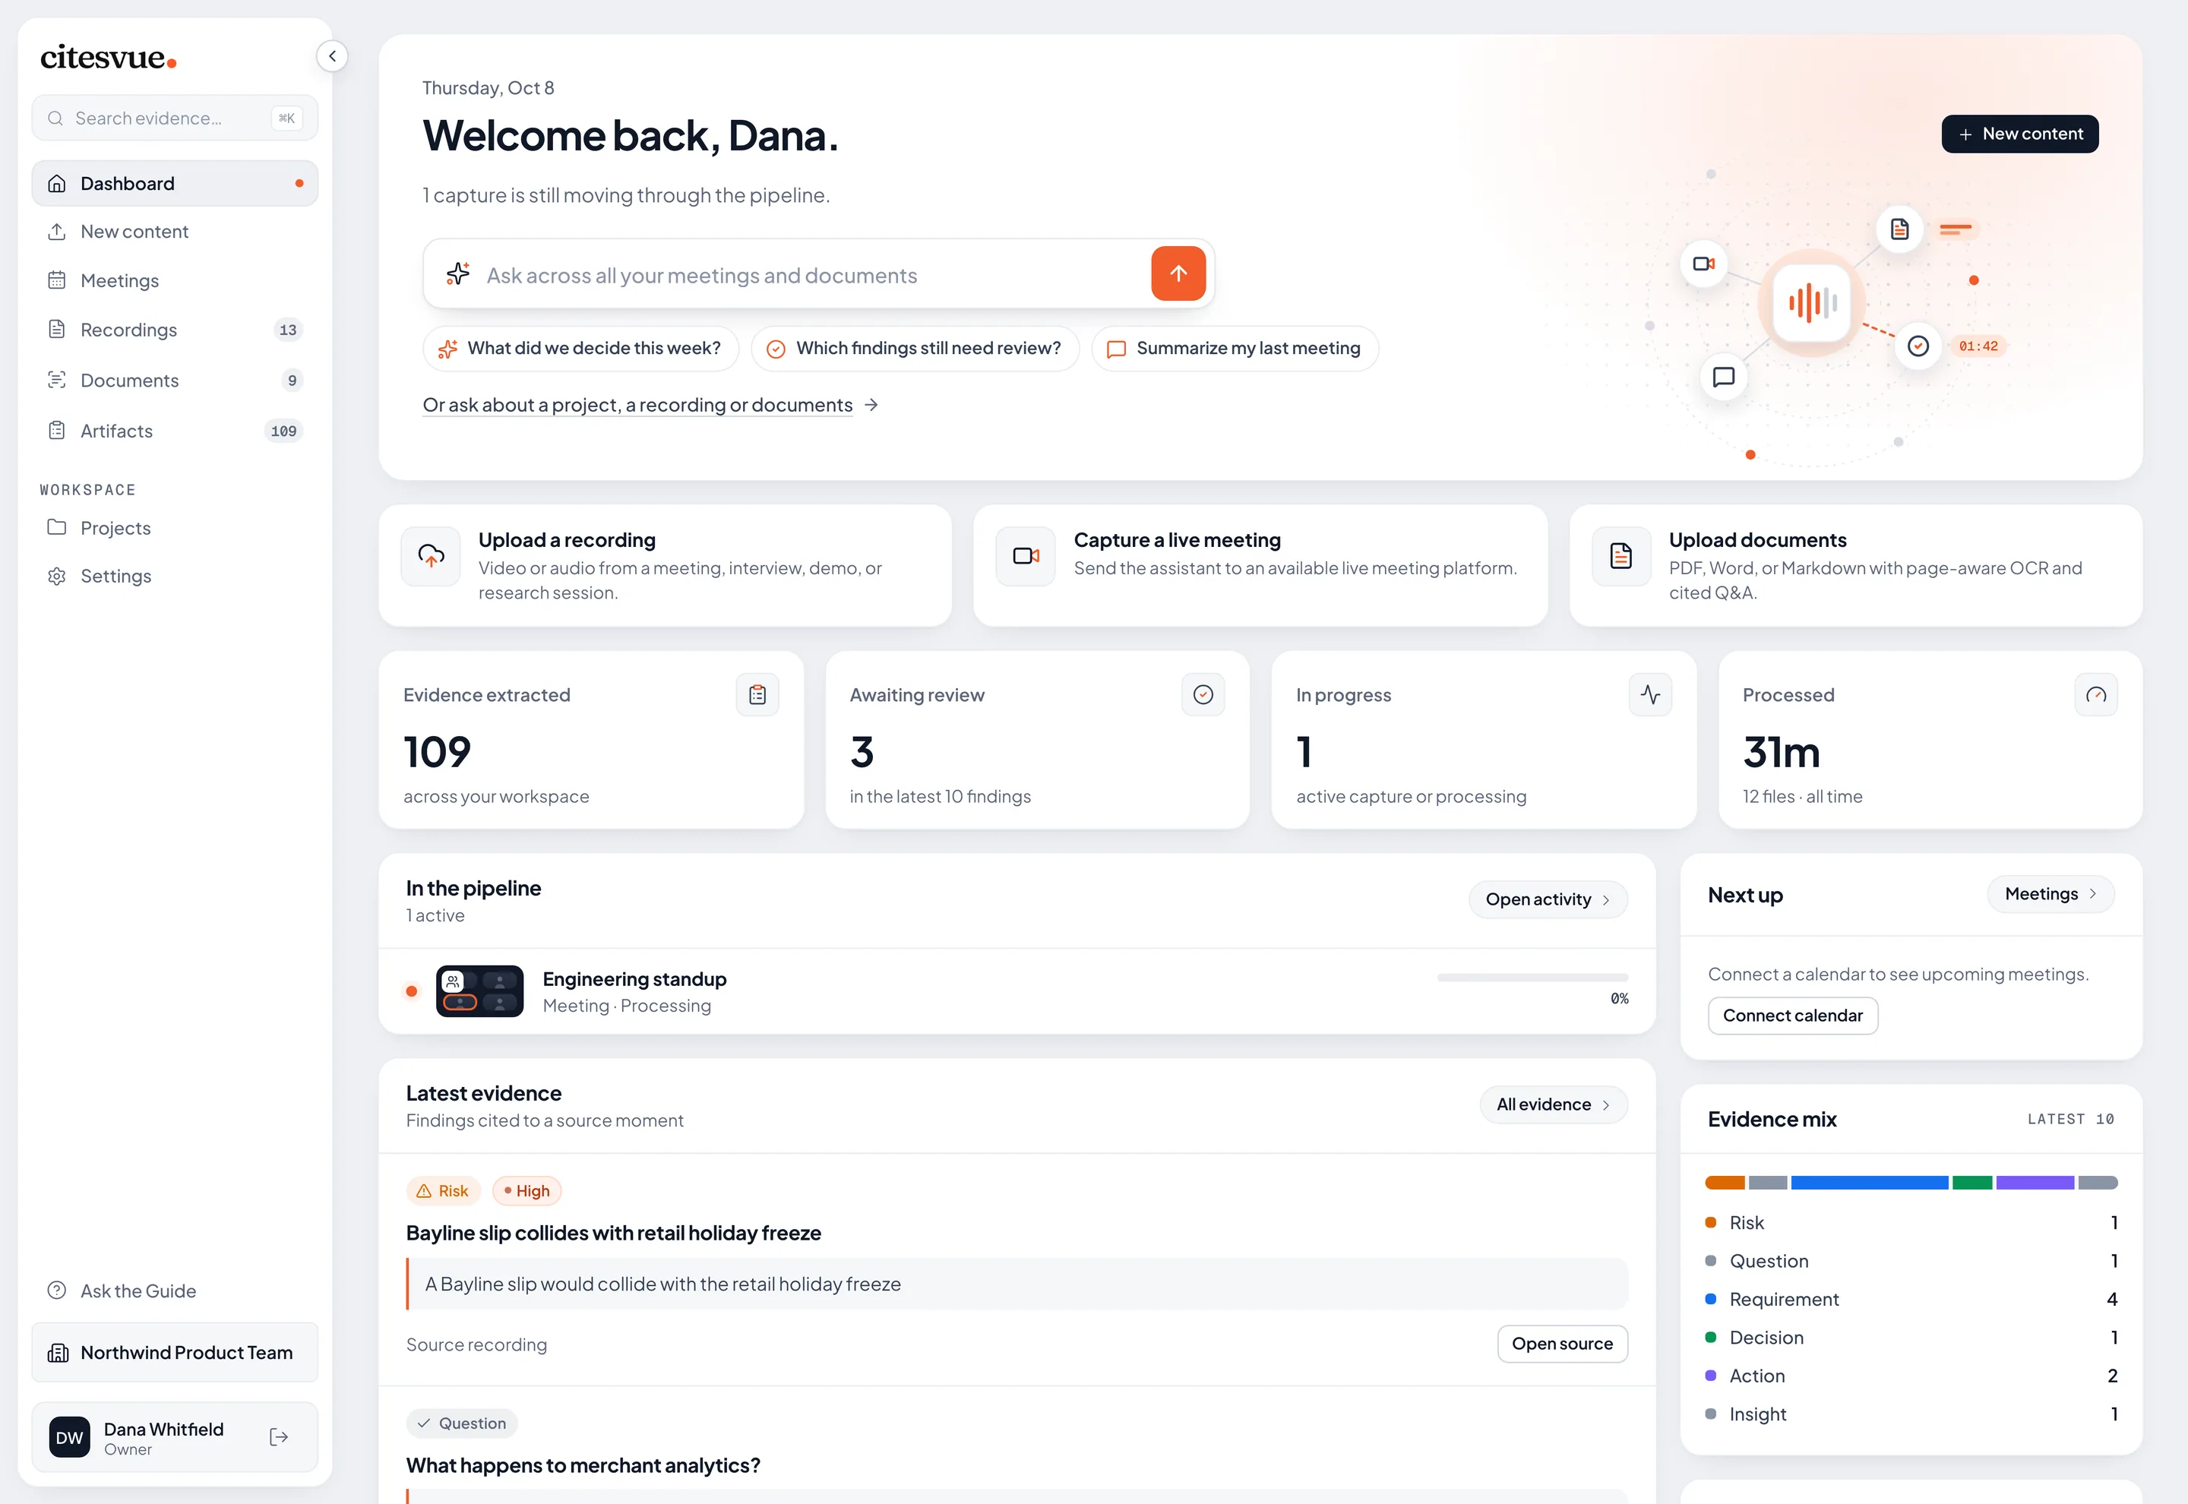The width and height of the screenshot is (2188, 1504).
Task: Open Documents in the sidebar
Action: [x=174, y=380]
